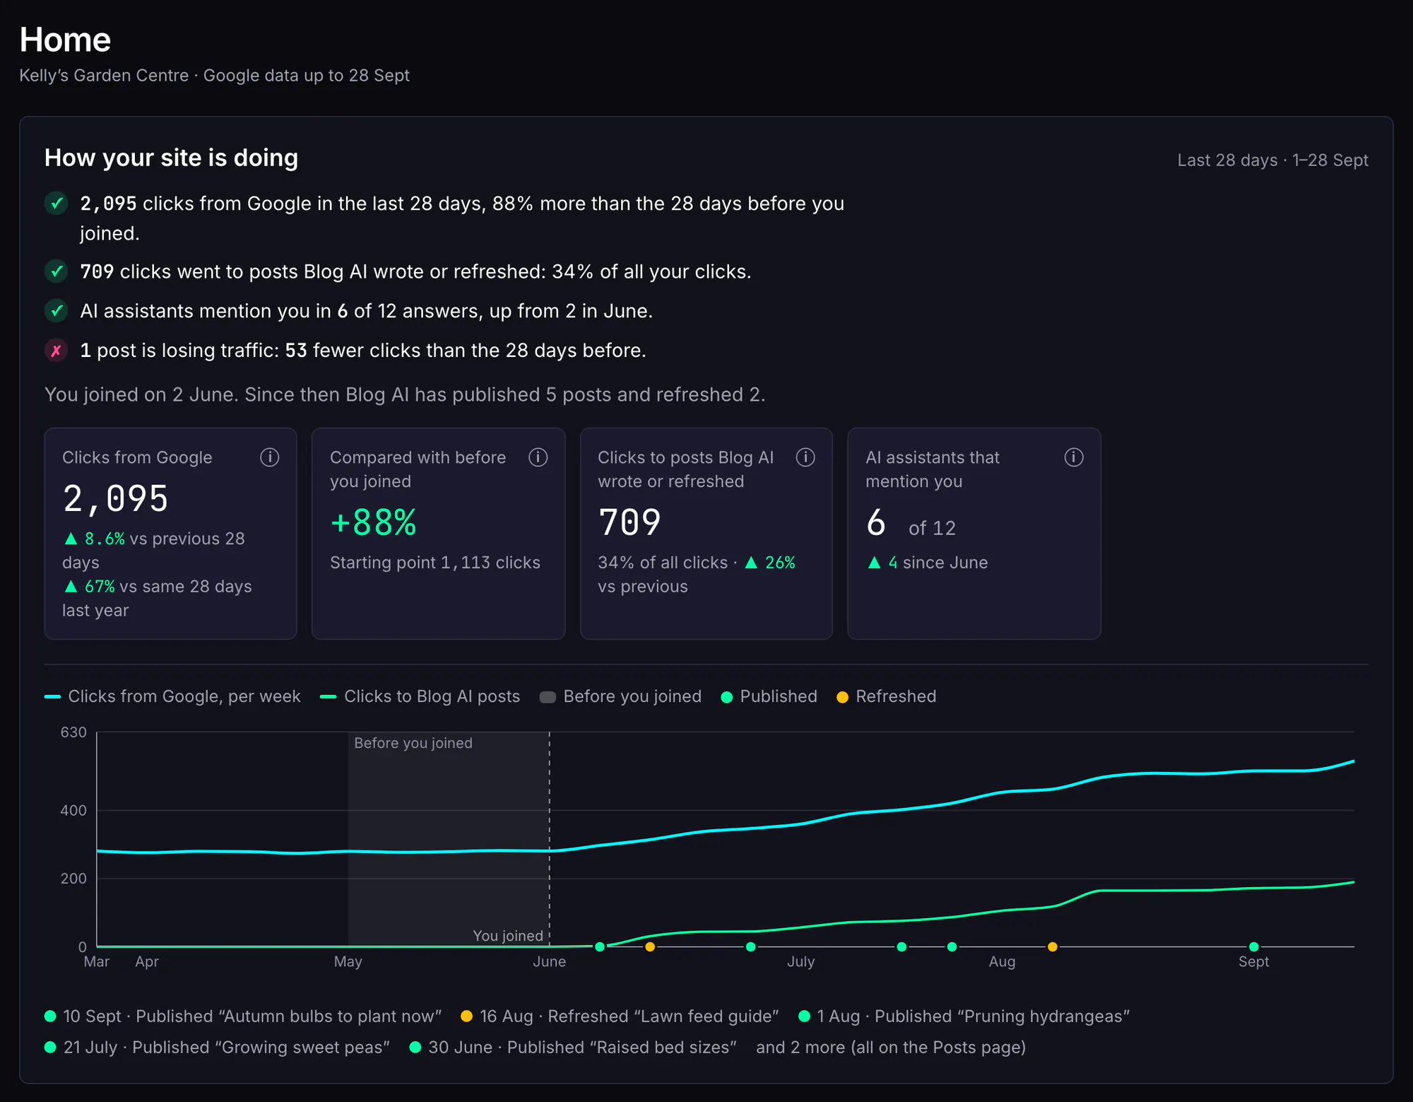1413x1102 pixels.
Task: Click green check icon beside AI assistants summary
Action: [57, 311]
